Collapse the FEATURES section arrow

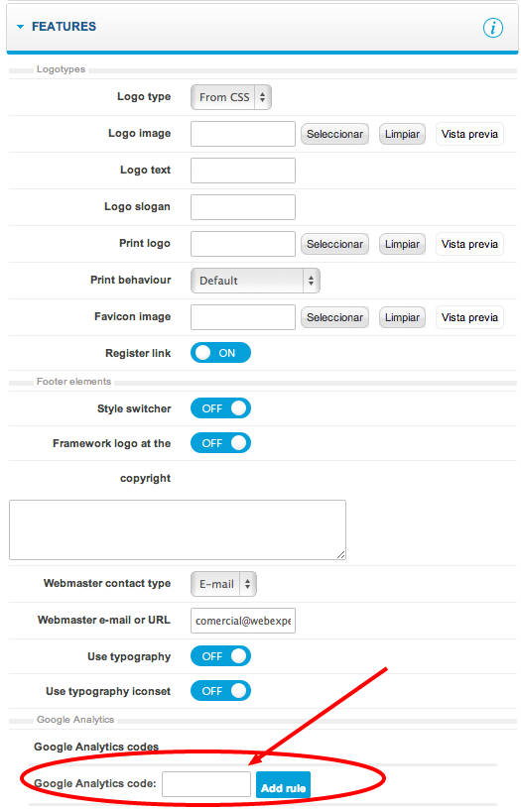tap(20, 27)
